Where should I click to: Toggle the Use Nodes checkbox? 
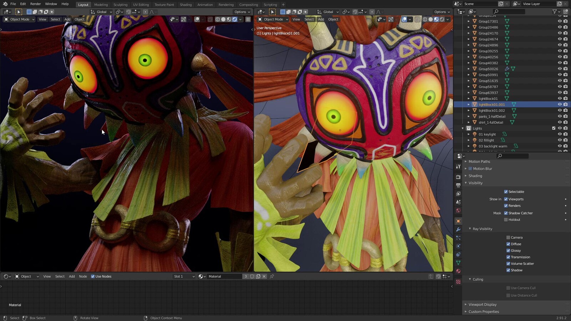click(x=93, y=276)
